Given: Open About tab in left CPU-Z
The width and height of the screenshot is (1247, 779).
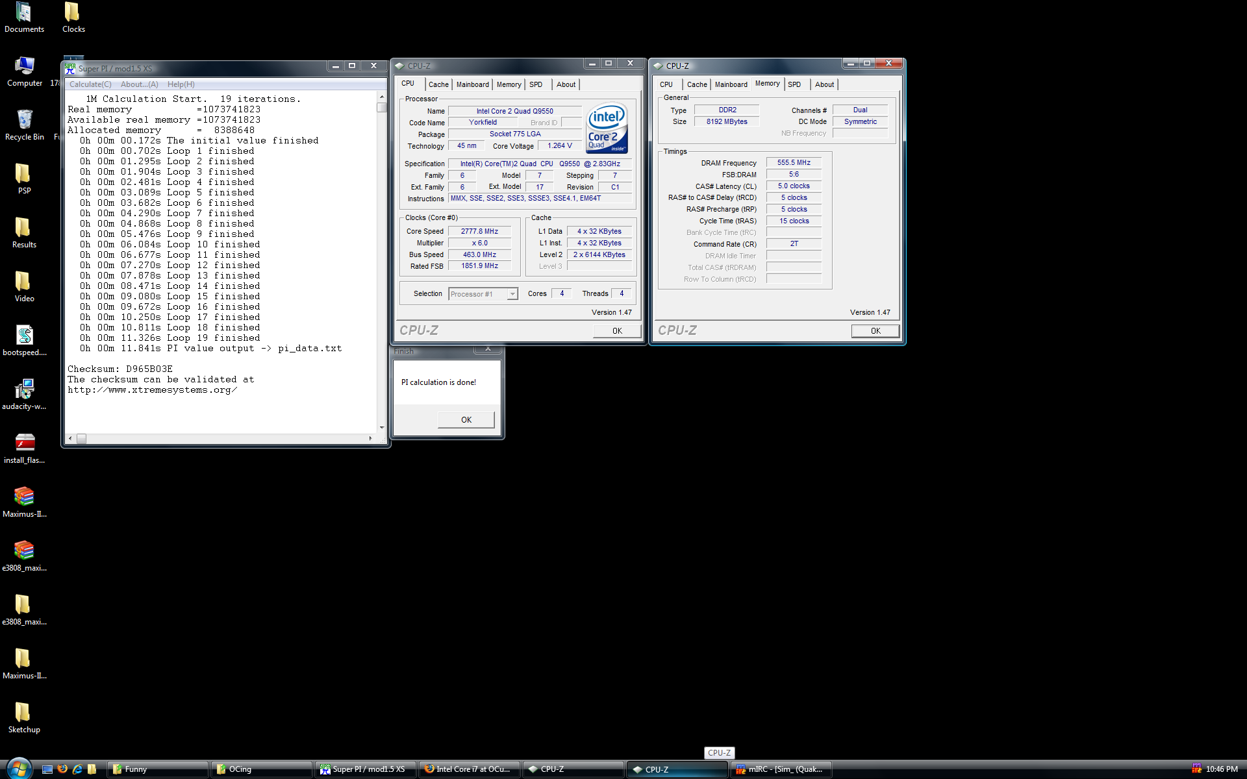Looking at the screenshot, I should pyautogui.click(x=566, y=84).
